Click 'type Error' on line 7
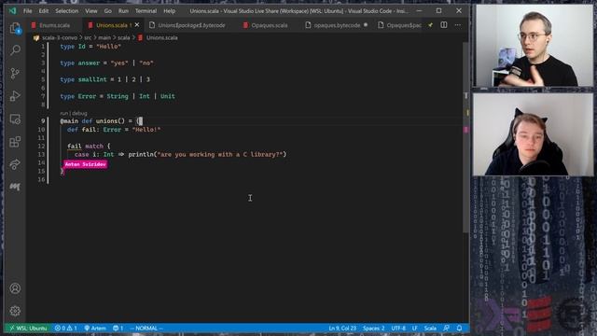The width and height of the screenshot is (597, 336). pyautogui.click(x=78, y=96)
